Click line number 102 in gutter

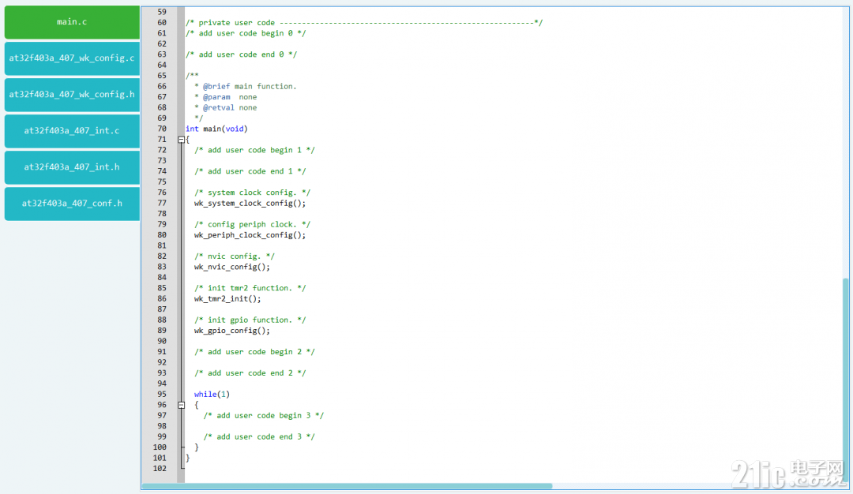tap(160, 469)
